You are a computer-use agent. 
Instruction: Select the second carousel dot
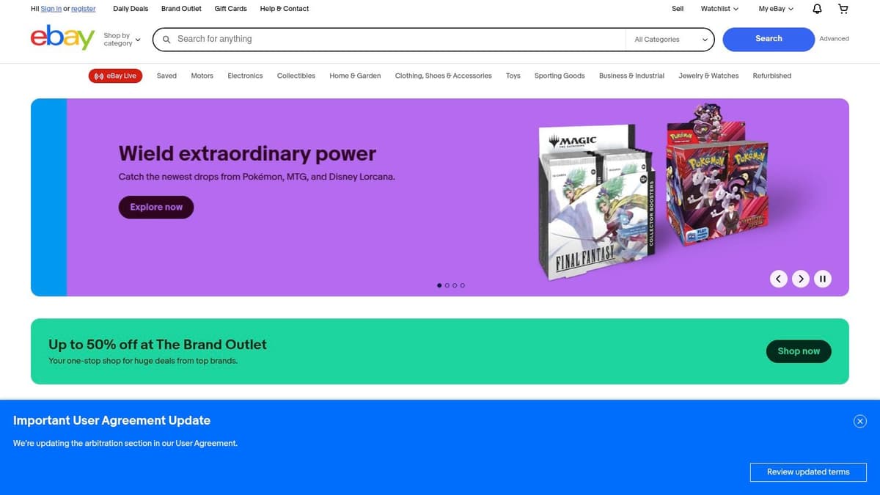click(447, 285)
